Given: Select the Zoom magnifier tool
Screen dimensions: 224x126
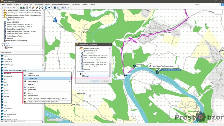Looking at the screenshot, I should pyautogui.click(x=30, y=8).
